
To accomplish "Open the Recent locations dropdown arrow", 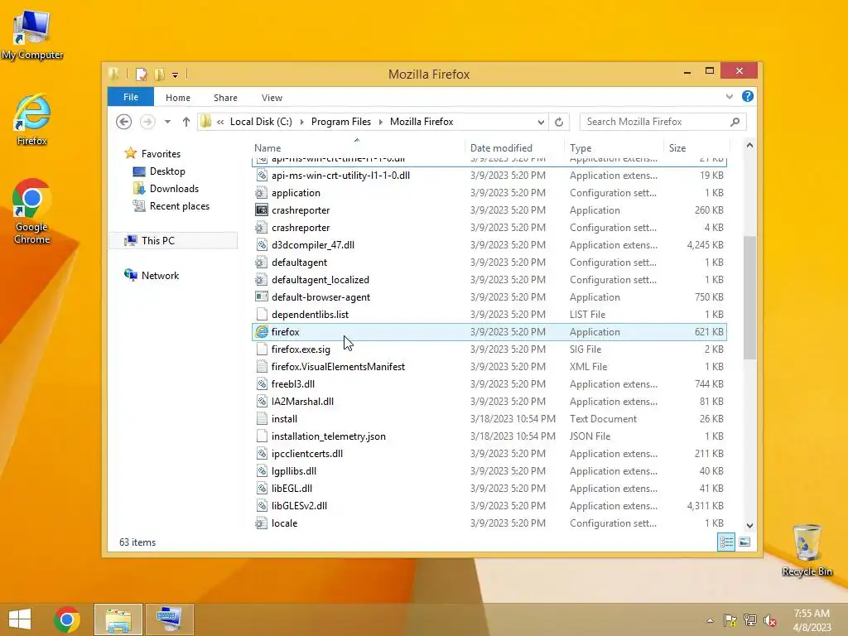I will click(167, 122).
